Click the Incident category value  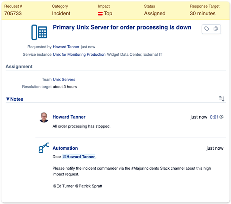coord(61,13)
